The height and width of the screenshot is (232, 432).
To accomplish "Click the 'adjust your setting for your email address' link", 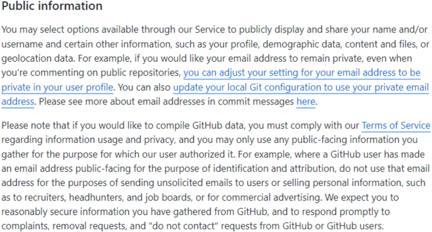I will point(301,73).
